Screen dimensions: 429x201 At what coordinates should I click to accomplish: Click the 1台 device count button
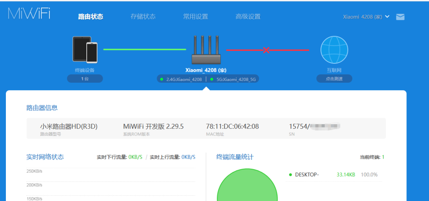click(85, 79)
